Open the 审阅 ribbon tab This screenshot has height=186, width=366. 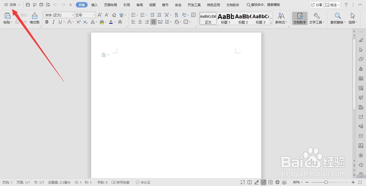tap(139, 5)
